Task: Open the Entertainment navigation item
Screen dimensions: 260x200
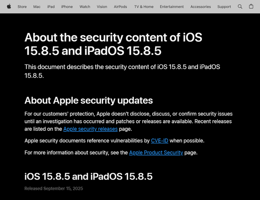Action: [x=172, y=6]
